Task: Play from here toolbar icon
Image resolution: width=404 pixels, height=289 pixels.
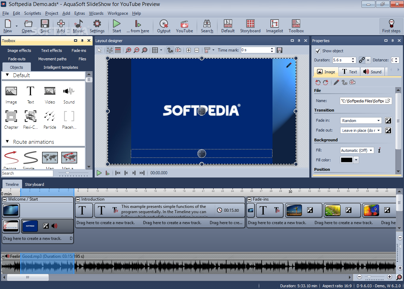Action: click(138, 26)
